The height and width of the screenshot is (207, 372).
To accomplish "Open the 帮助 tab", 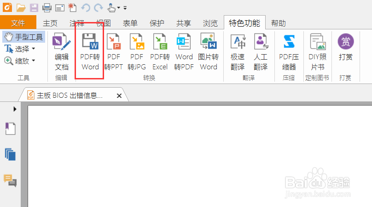I will tap(279, 23).
